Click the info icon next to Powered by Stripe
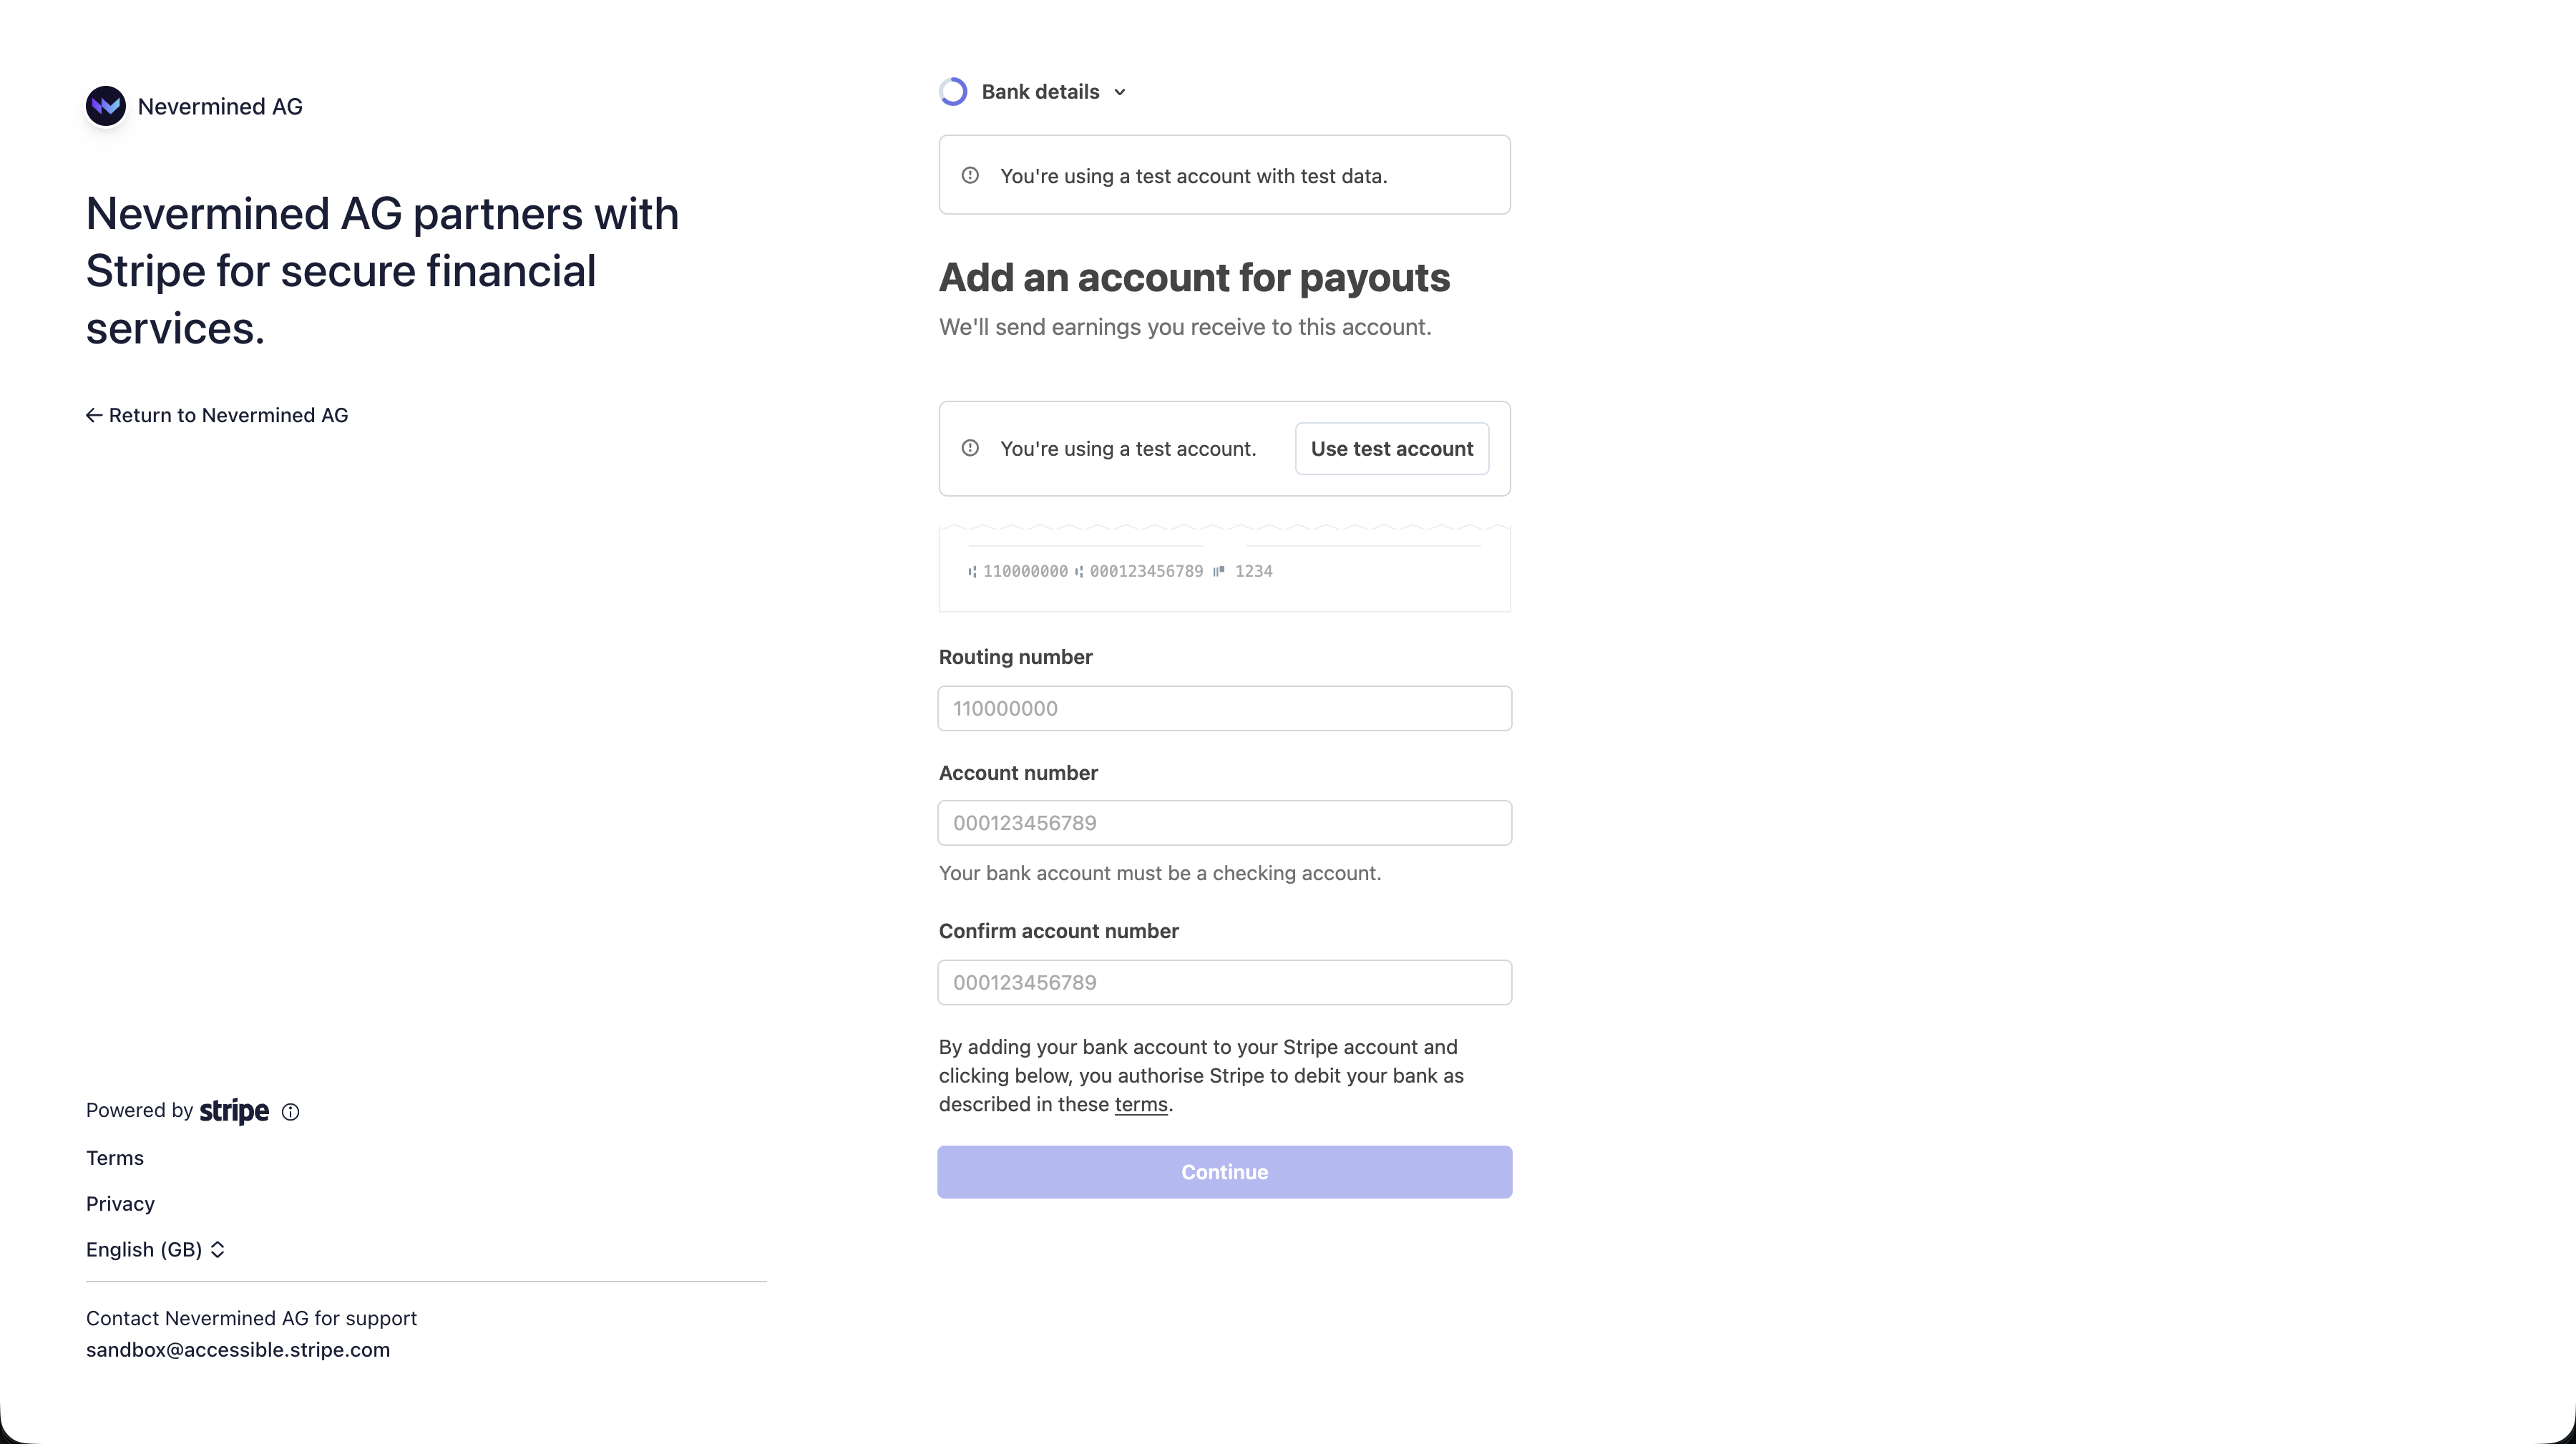Screen dimensions: 2576x1444 point(290,1111)
